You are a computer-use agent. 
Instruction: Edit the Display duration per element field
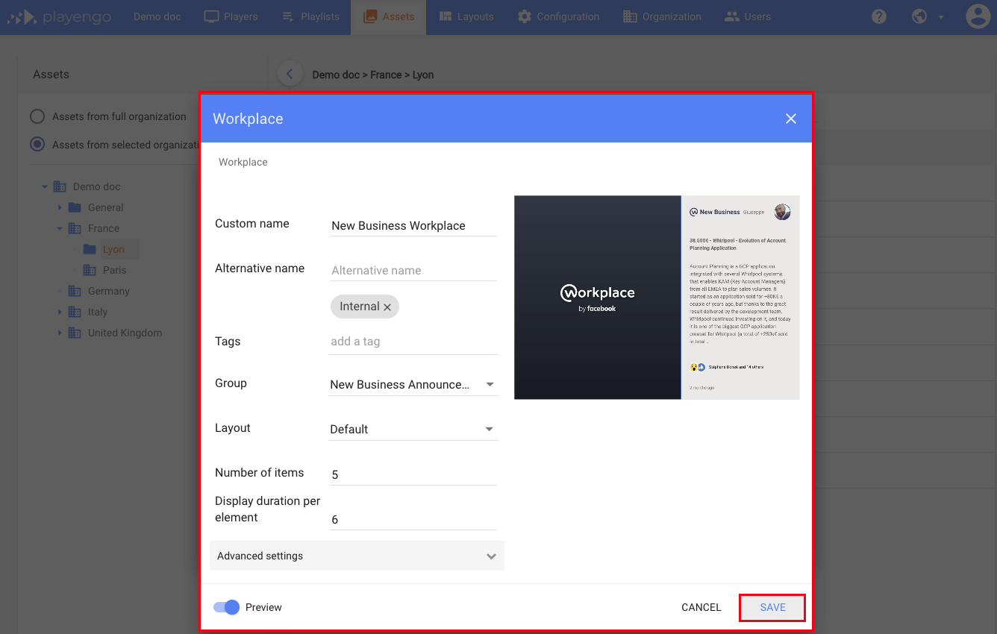pyautogui.click(x=413, y=519)
